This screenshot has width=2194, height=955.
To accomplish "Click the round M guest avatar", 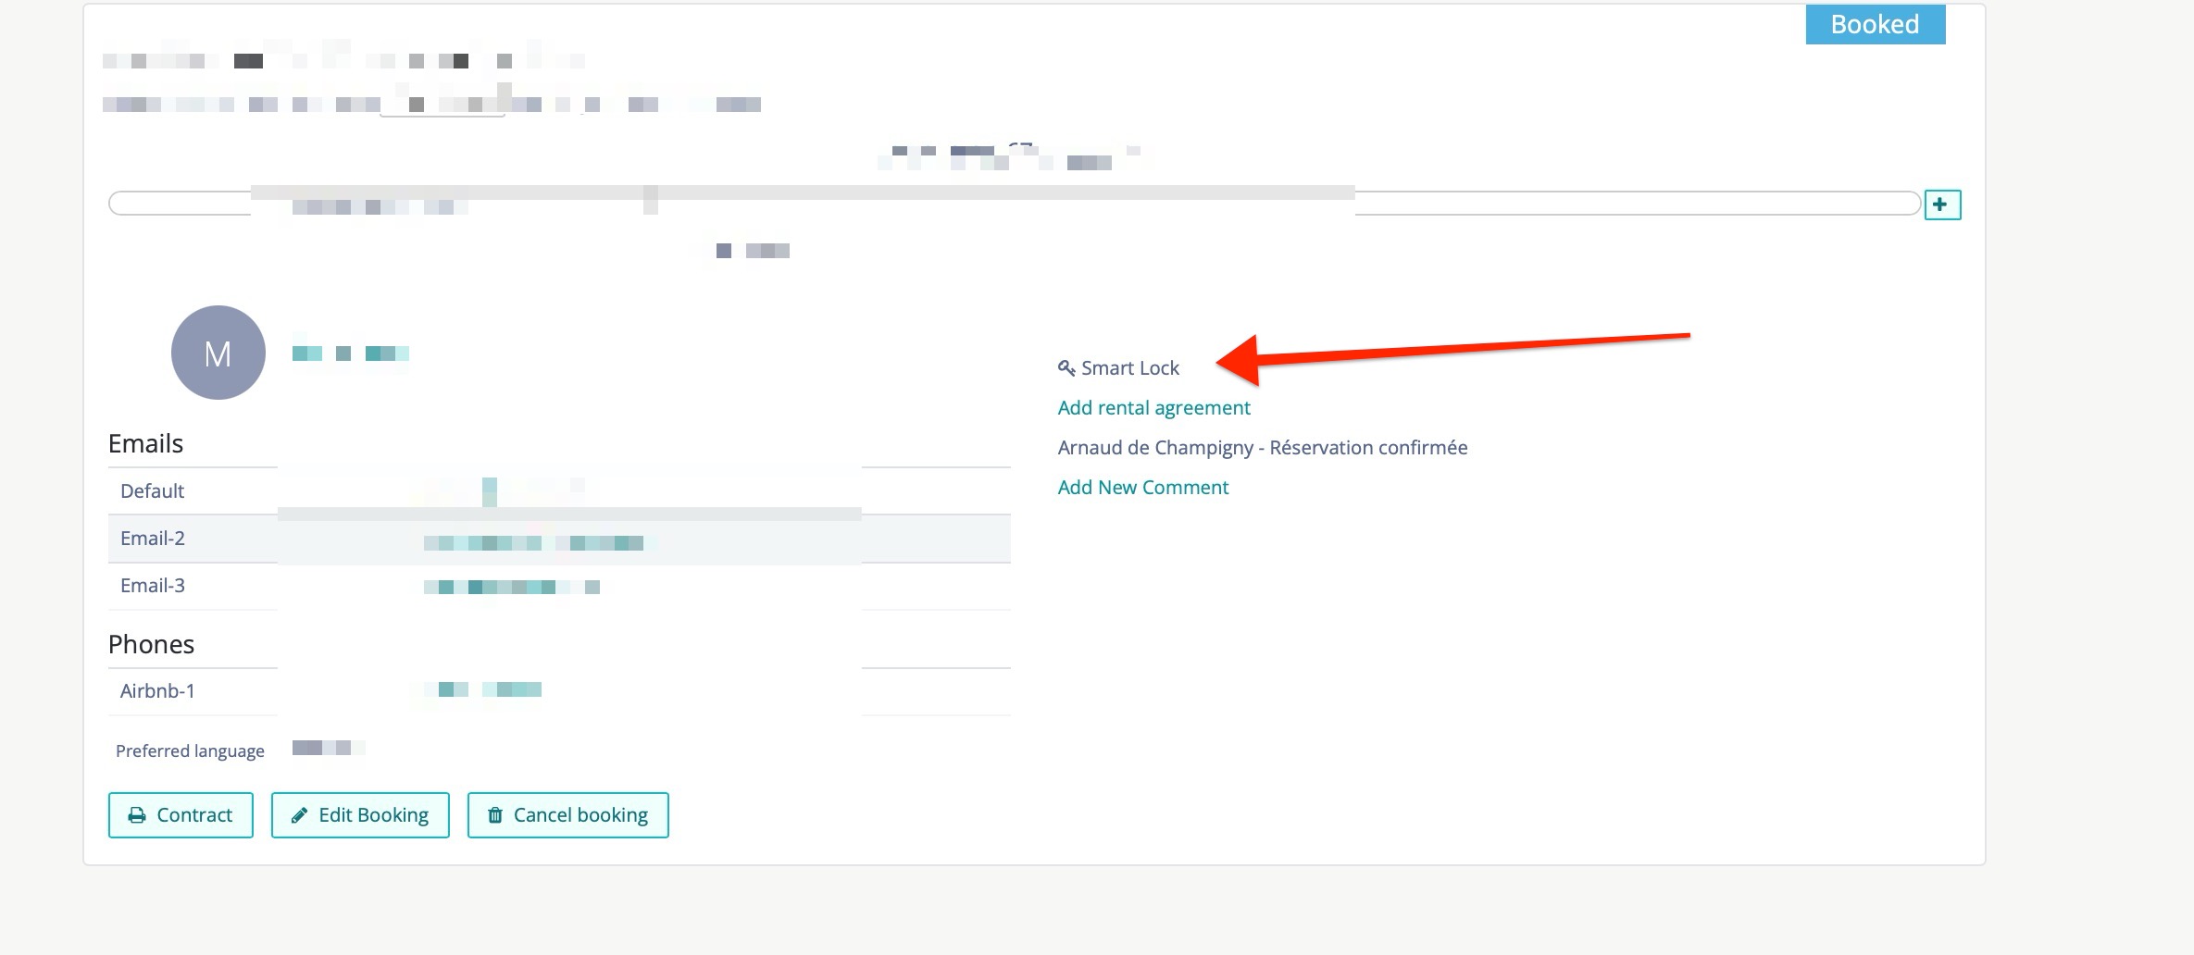I will [x=218, y=353].
